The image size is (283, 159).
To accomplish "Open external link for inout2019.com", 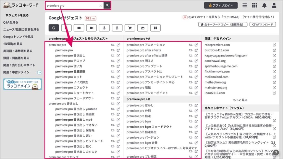I will pos(274,93).
